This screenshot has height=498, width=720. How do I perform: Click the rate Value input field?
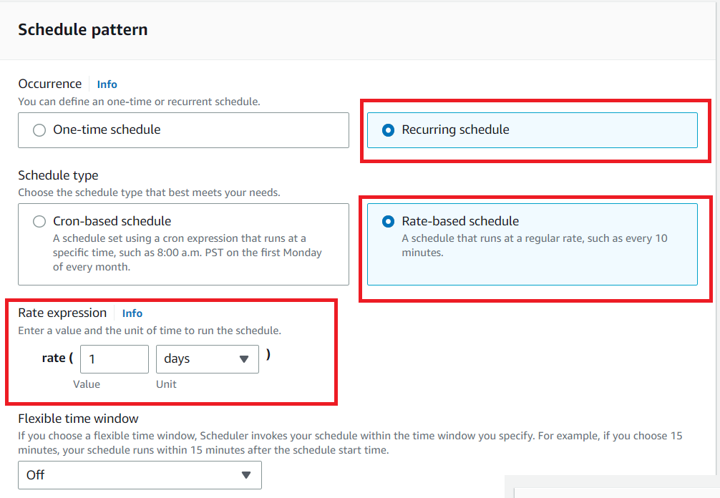[115, 359]
